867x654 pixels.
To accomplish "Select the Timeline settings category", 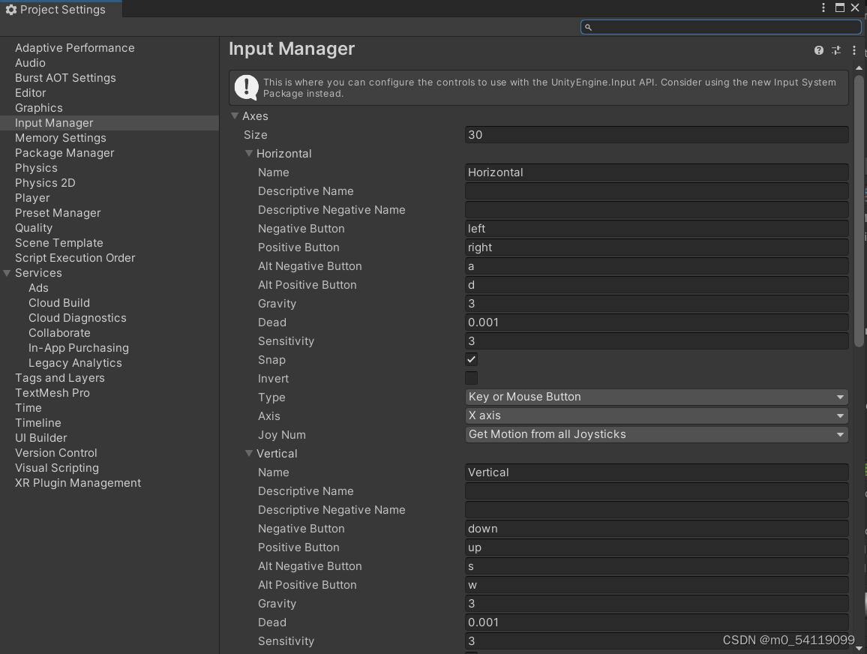I will coord(38,423).
